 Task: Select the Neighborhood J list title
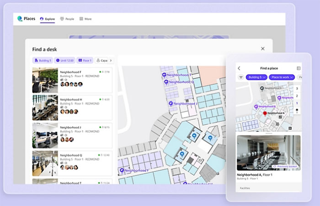70,128
